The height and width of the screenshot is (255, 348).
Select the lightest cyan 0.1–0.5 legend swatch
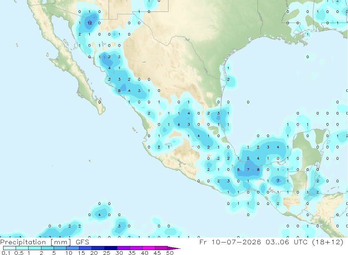9,248
